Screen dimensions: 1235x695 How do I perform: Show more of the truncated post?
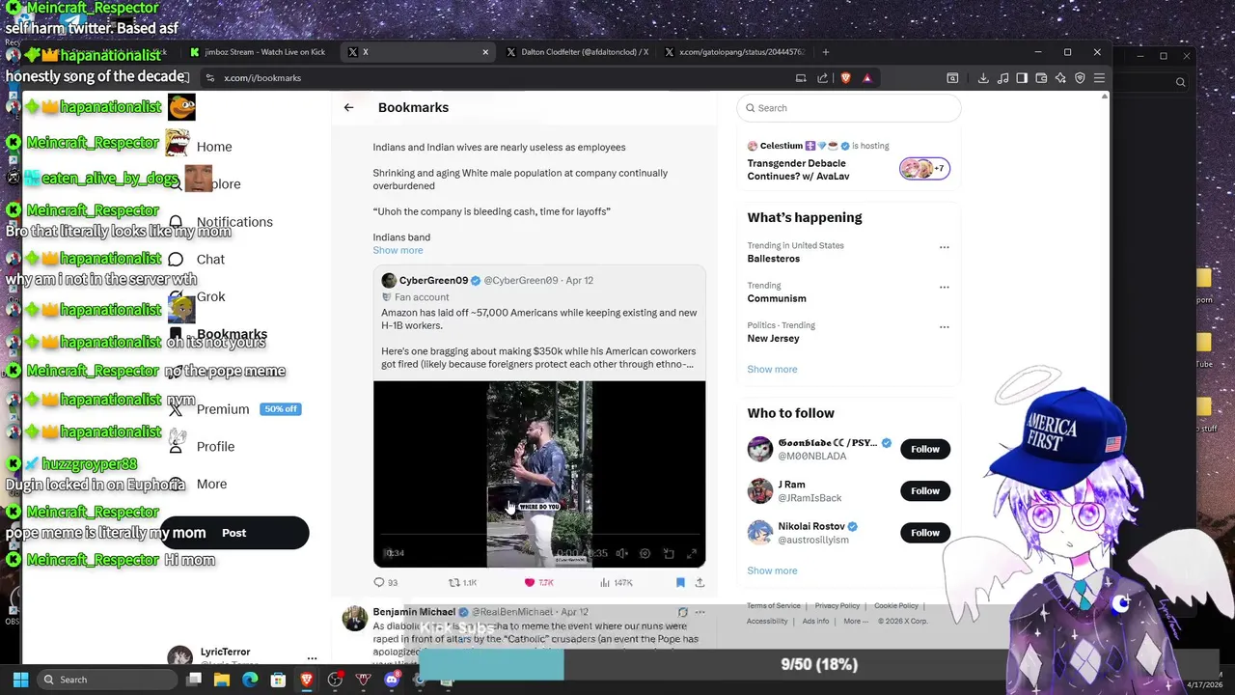pos(398,250)
